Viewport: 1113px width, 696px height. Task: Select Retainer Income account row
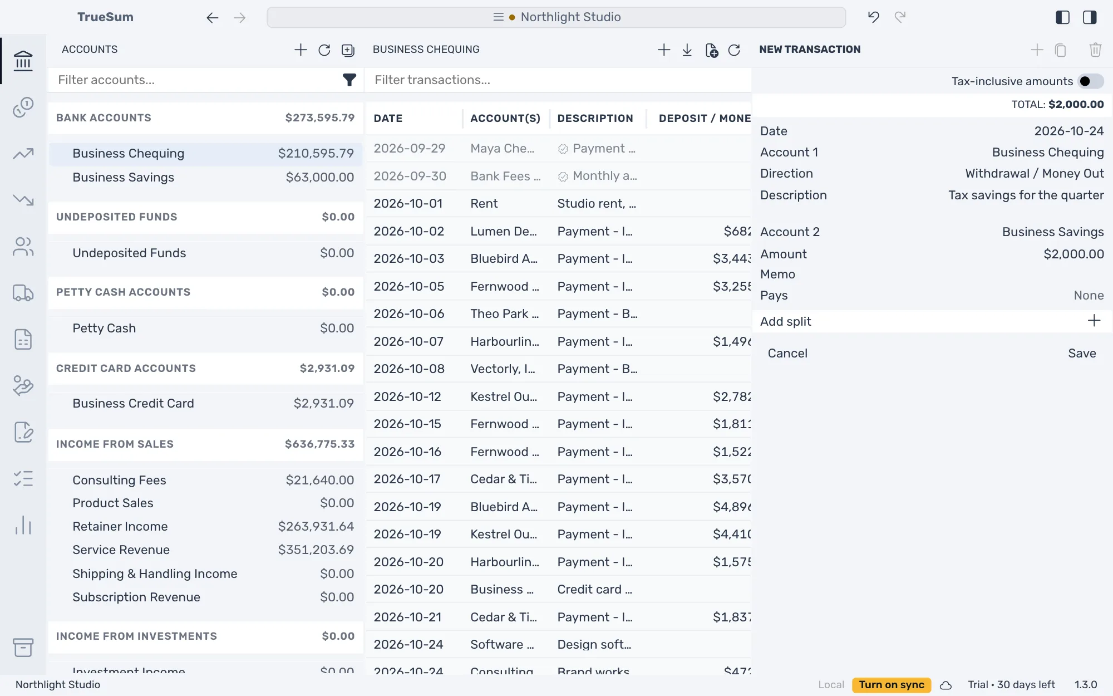pyautogui.click(x=206, y=527)
